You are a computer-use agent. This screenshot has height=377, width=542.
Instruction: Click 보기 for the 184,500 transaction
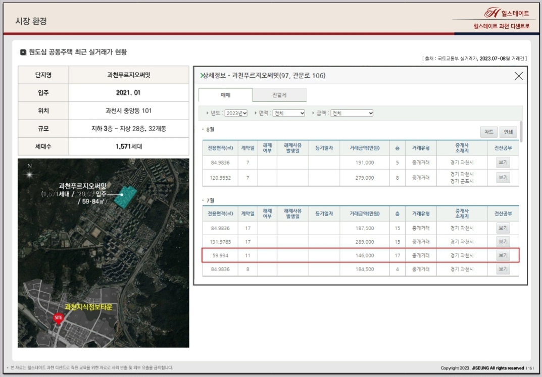503,269
